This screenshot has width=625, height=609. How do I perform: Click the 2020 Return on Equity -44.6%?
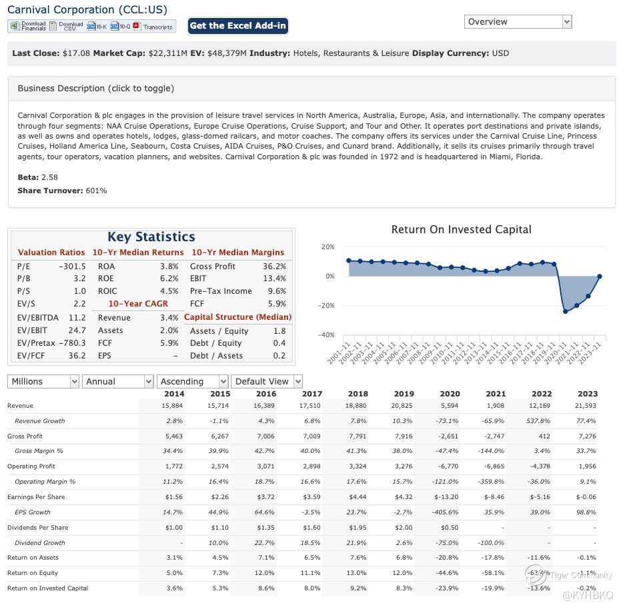[447, 573]
